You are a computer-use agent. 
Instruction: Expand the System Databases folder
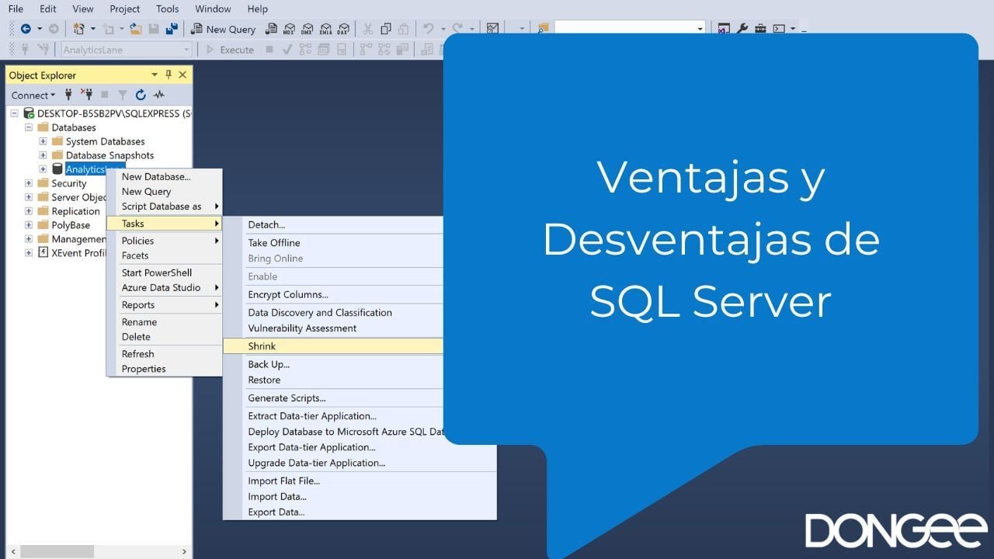43,141
